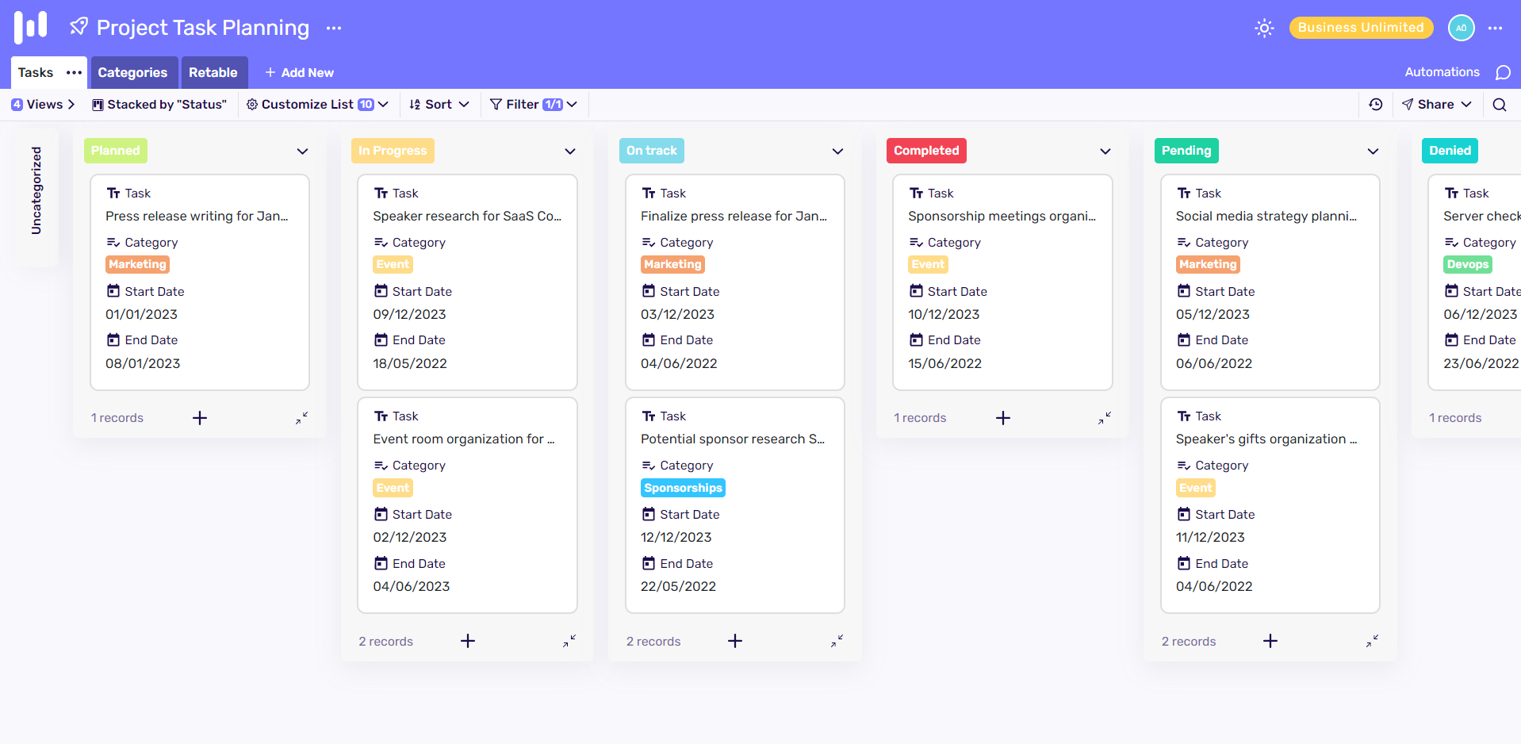Add a record to the Completed column
1521x744 pixels.
[1003, 418]
